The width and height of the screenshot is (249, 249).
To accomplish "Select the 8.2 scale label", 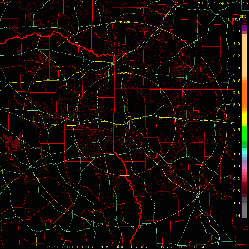I will (237, 56).
